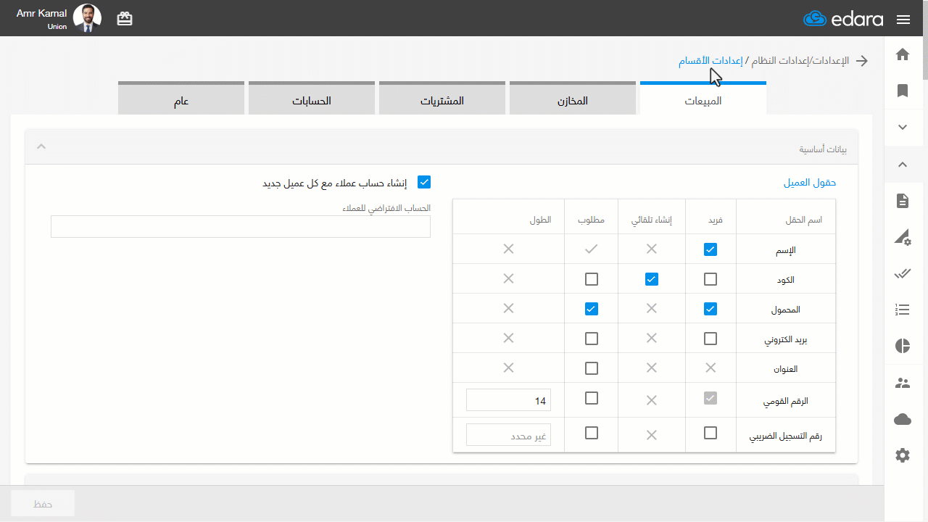This screenshot has width=928, height=522.
Task: Click the الطول field for رقم التسجيل الضريبي
Action: [508, 434]
